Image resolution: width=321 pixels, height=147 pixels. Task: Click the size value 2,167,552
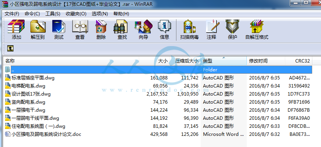click(157, 94)
